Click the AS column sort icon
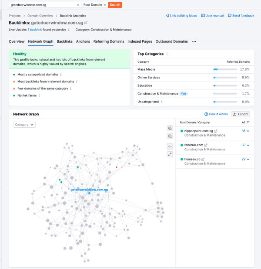 pyautogui.click(x=248, y=123)
